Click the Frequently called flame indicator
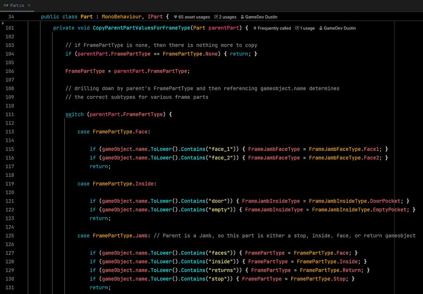The width and height of the screenshot is (423, 294). (272, 28)
